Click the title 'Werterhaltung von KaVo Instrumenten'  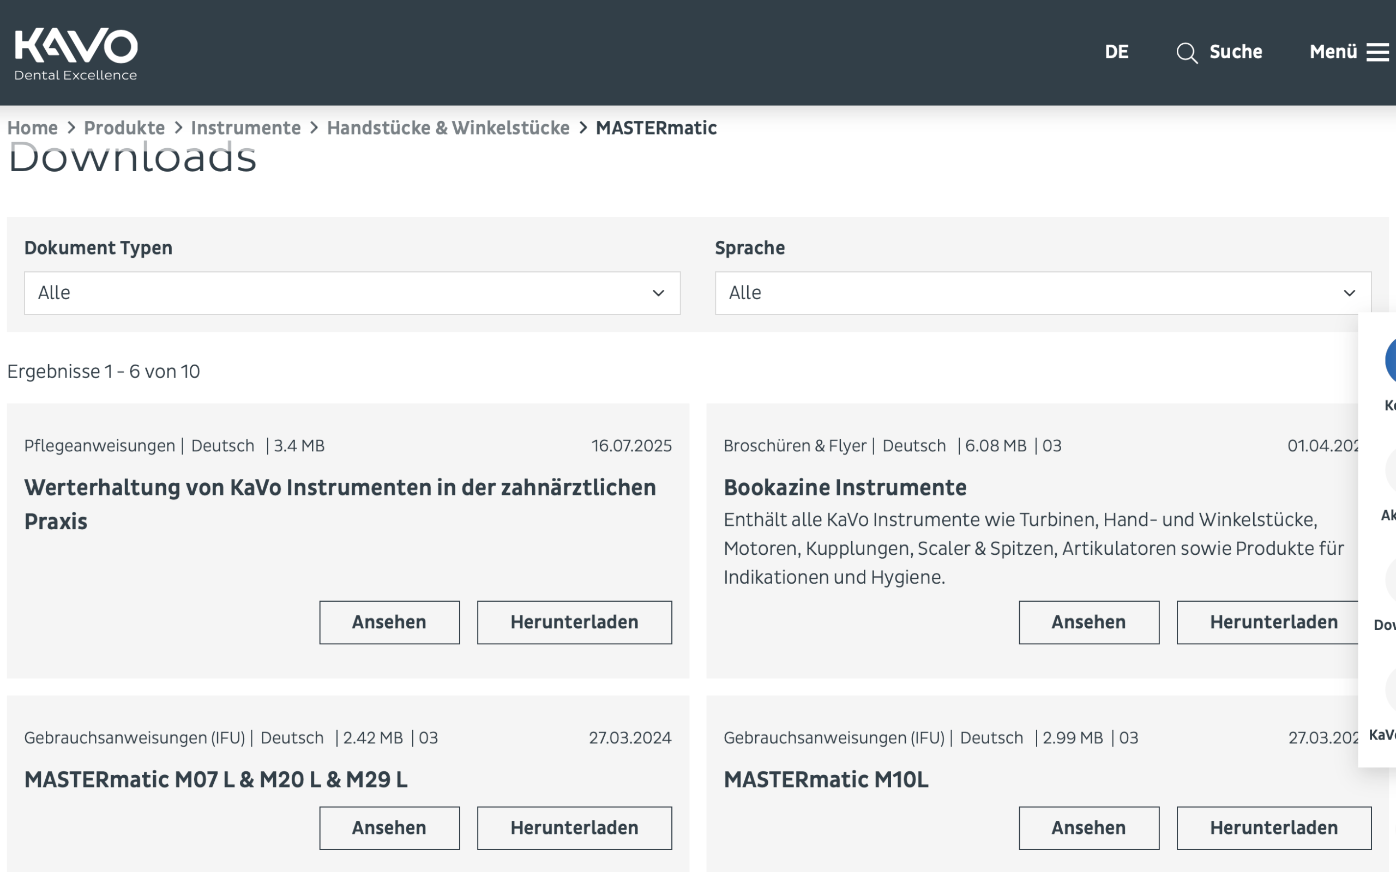click(x=340, y=504)
